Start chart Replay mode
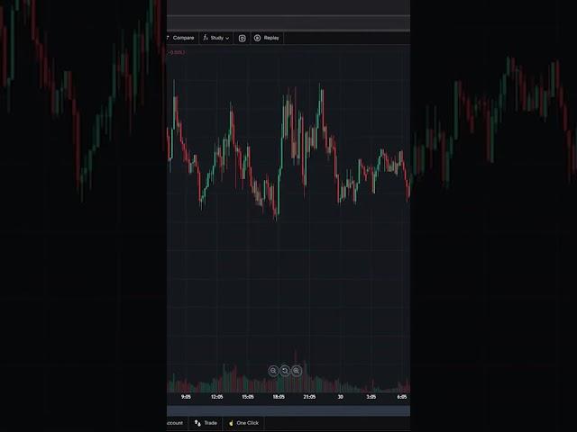577x432 pixels. [x=267, y=38]
